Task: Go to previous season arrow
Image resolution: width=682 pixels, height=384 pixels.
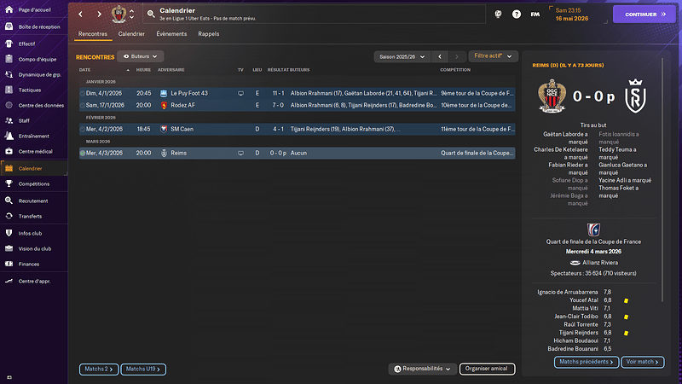Action: coord(440,57)
